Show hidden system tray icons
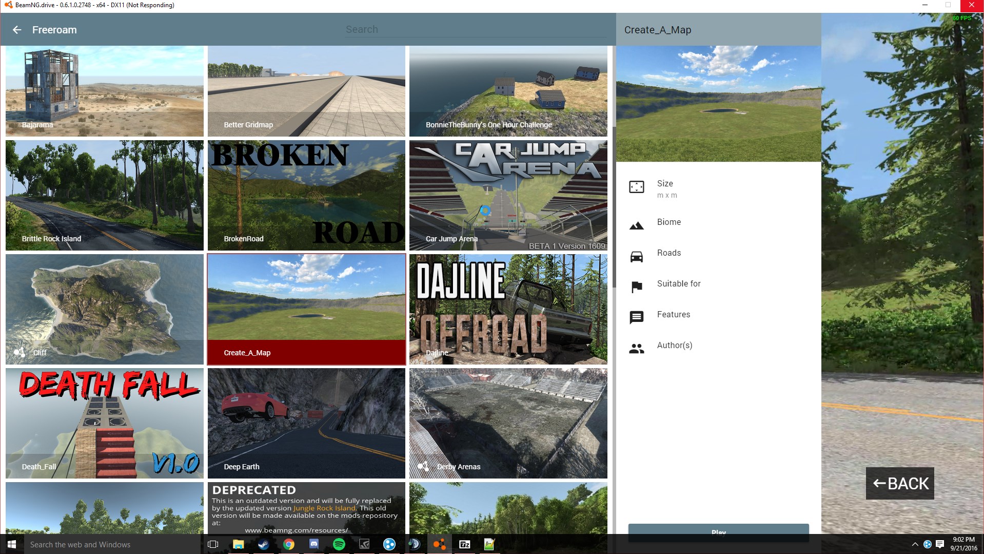The width and height of the screenshot is (984, 554). 915,544
